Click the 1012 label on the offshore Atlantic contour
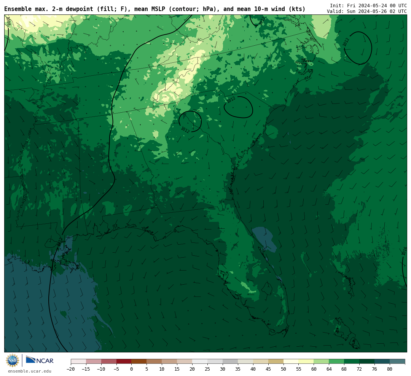The height and width of the screenshot is (376, 411). [x=346, y=43]
